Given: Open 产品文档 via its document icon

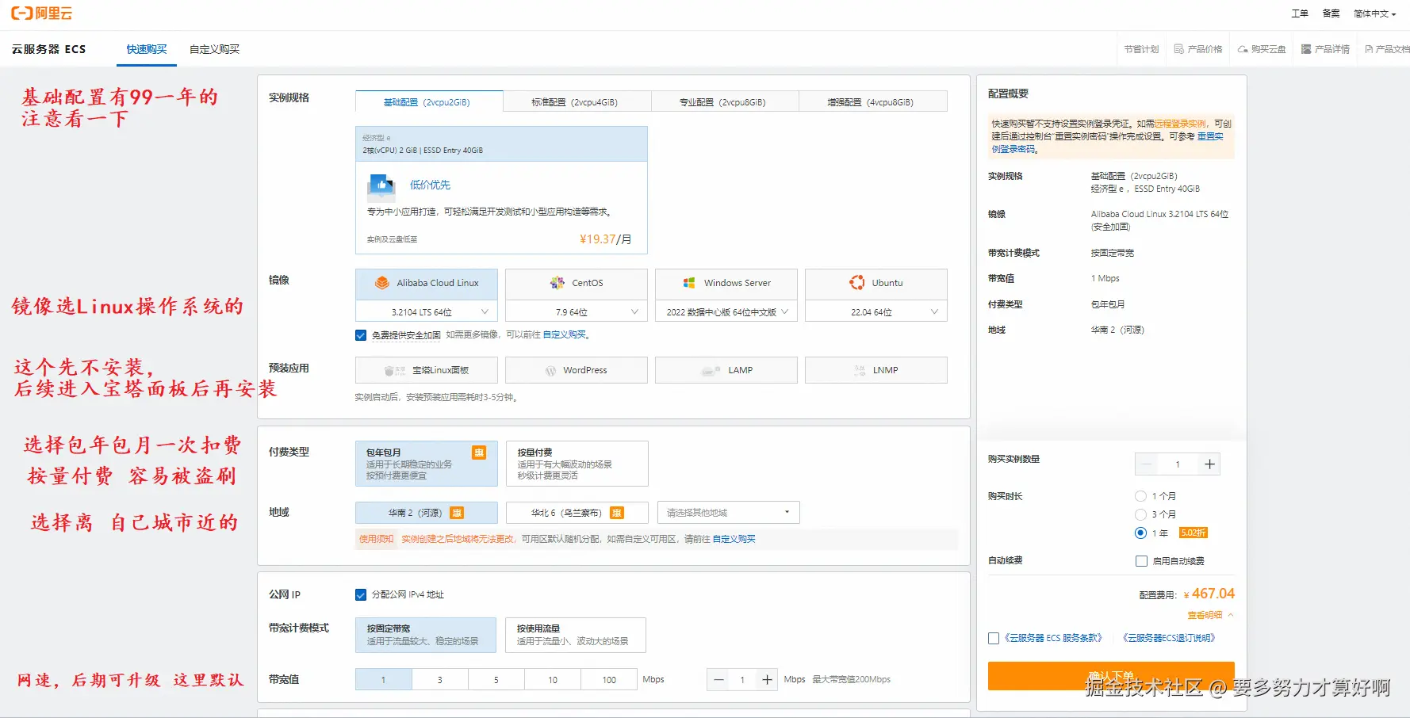Looking at the screenshot, I should [x=1369, y=49].
